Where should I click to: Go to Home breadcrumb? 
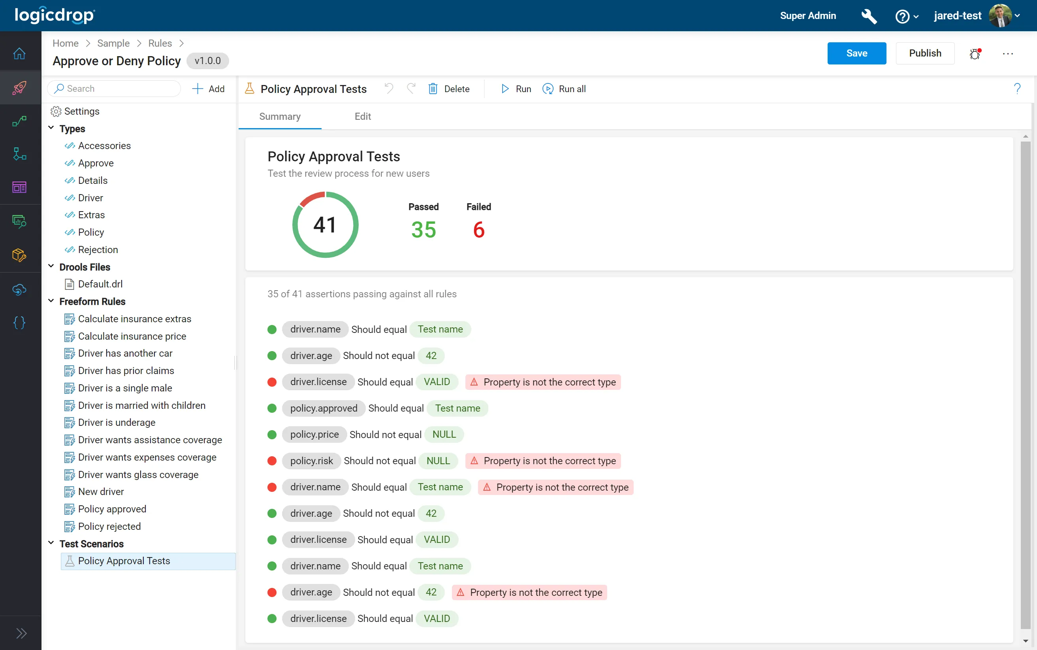pos(65,43)
